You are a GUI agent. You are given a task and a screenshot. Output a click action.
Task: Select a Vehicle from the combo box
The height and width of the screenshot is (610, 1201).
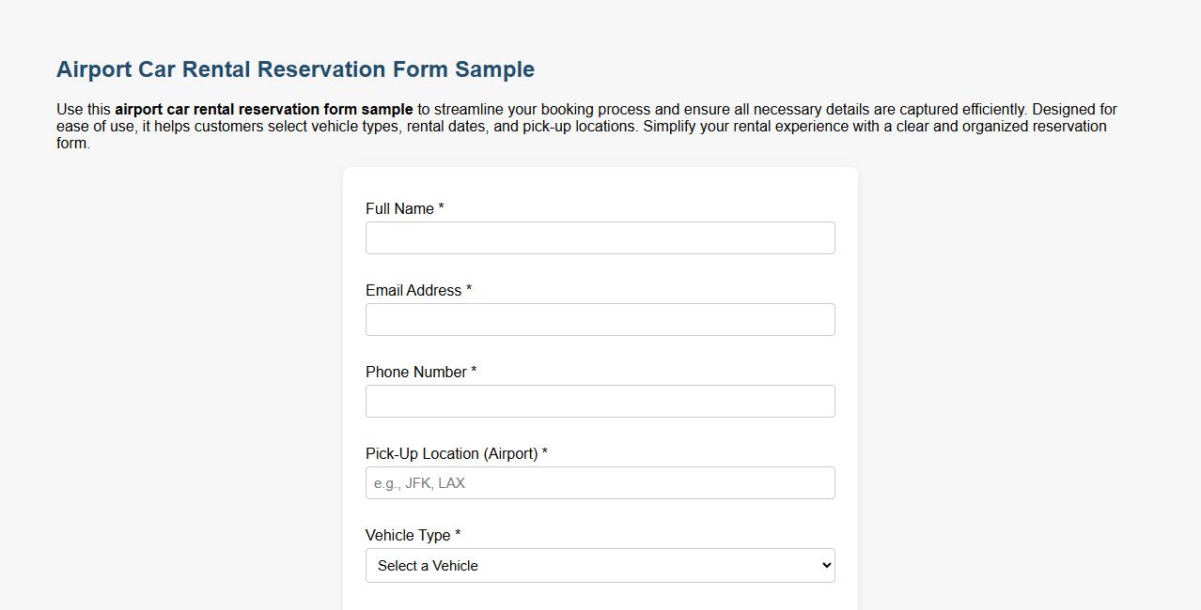tap(600, 565)
